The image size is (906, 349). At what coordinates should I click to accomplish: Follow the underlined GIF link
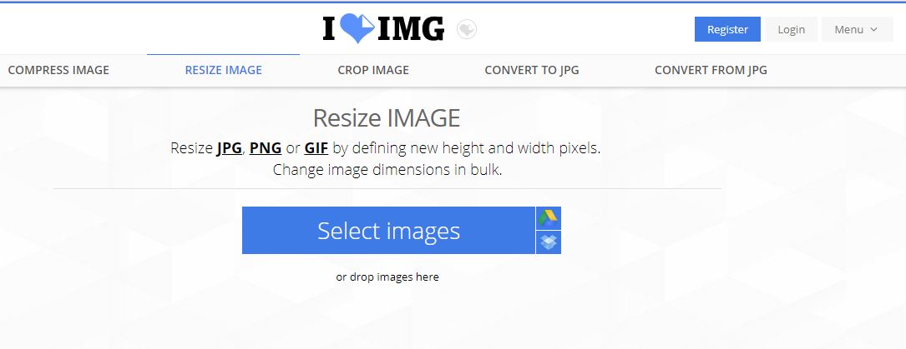pos(316,148)
